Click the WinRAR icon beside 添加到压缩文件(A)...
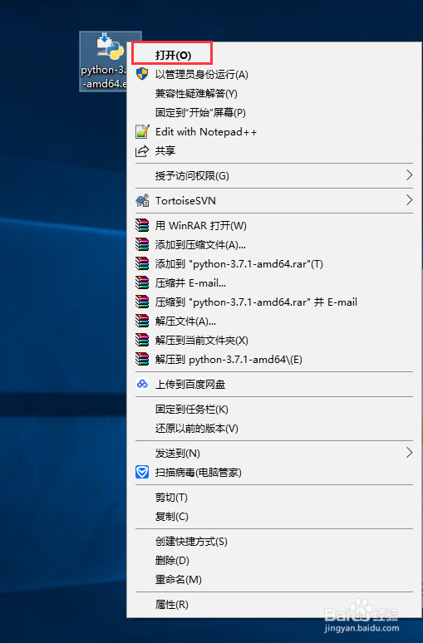This screenshot has height=643, width=423. pyautogui.click(x=142, y=245)
